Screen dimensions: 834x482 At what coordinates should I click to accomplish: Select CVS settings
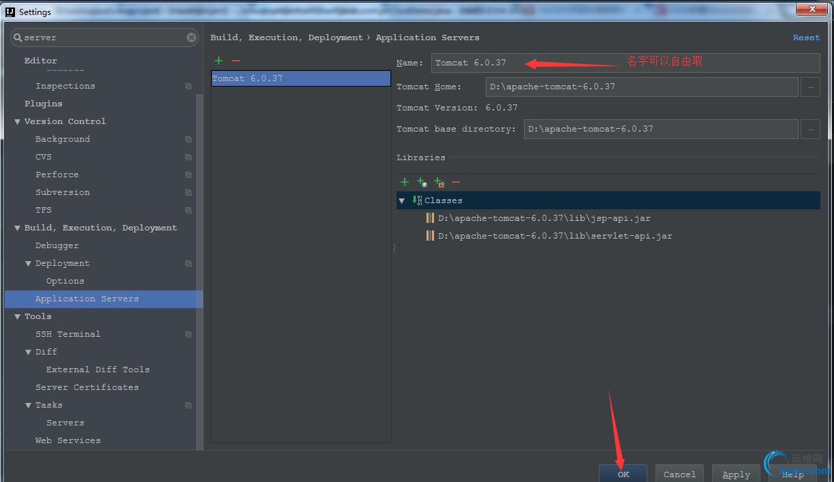[x=44, y=157]
